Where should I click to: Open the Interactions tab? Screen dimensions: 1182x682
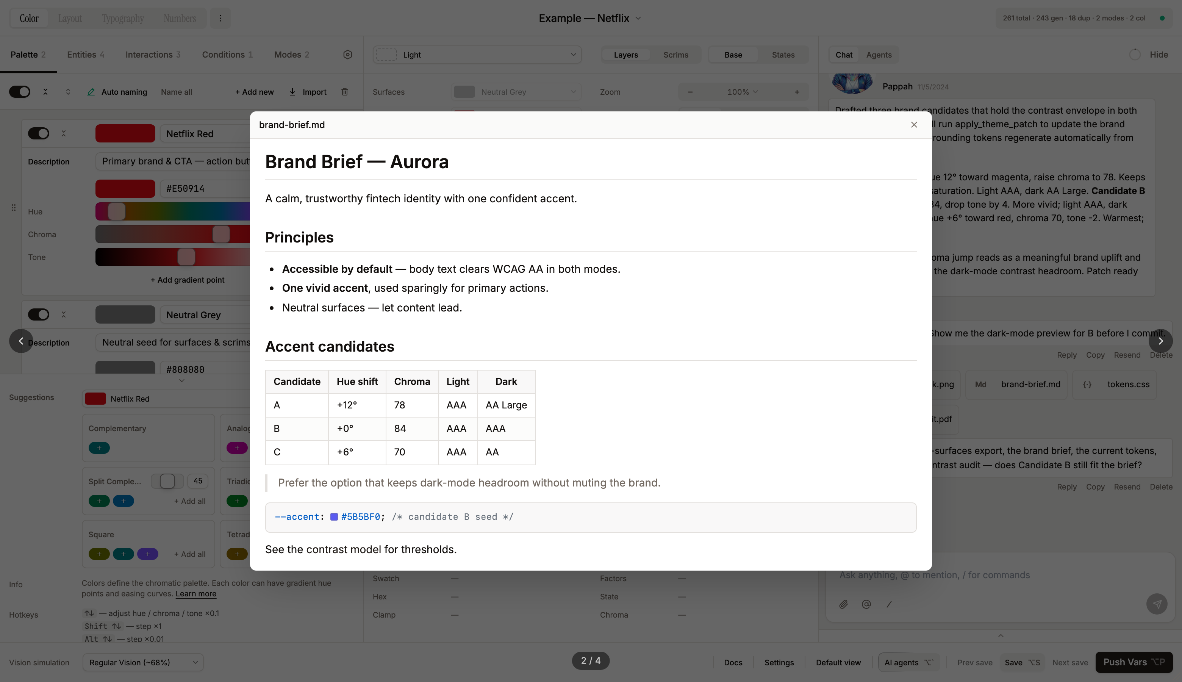153,54
